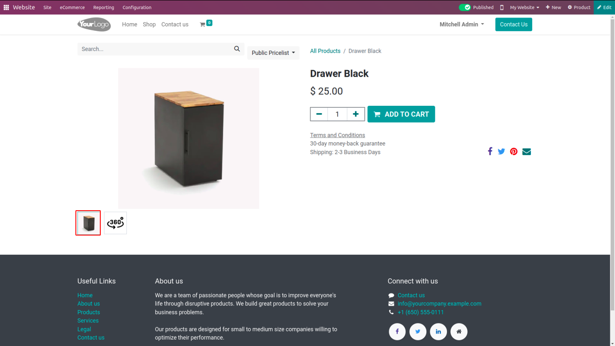Open the Configuration menu
Viewport: 615px width, 346px height.
click(x=137, y=7)
